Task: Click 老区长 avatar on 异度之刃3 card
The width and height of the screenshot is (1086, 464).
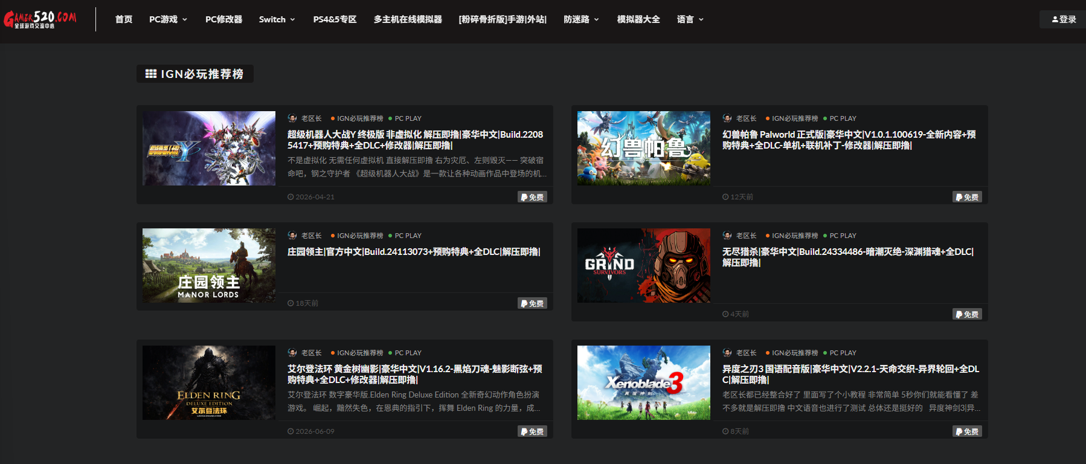Action: pos(727,353)
